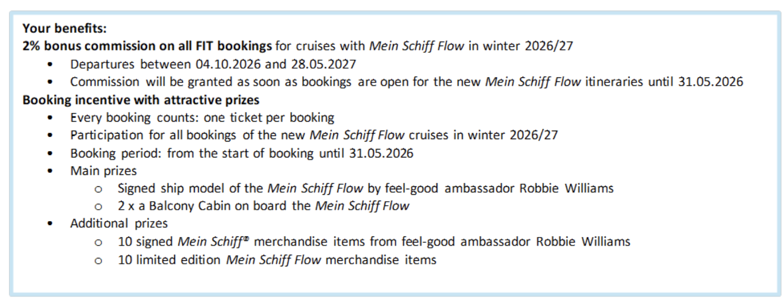Click the date 04.10.2026 in departures line
Image resolution: width=783 pixels, height=304 pixels.
tap(228, 65)
